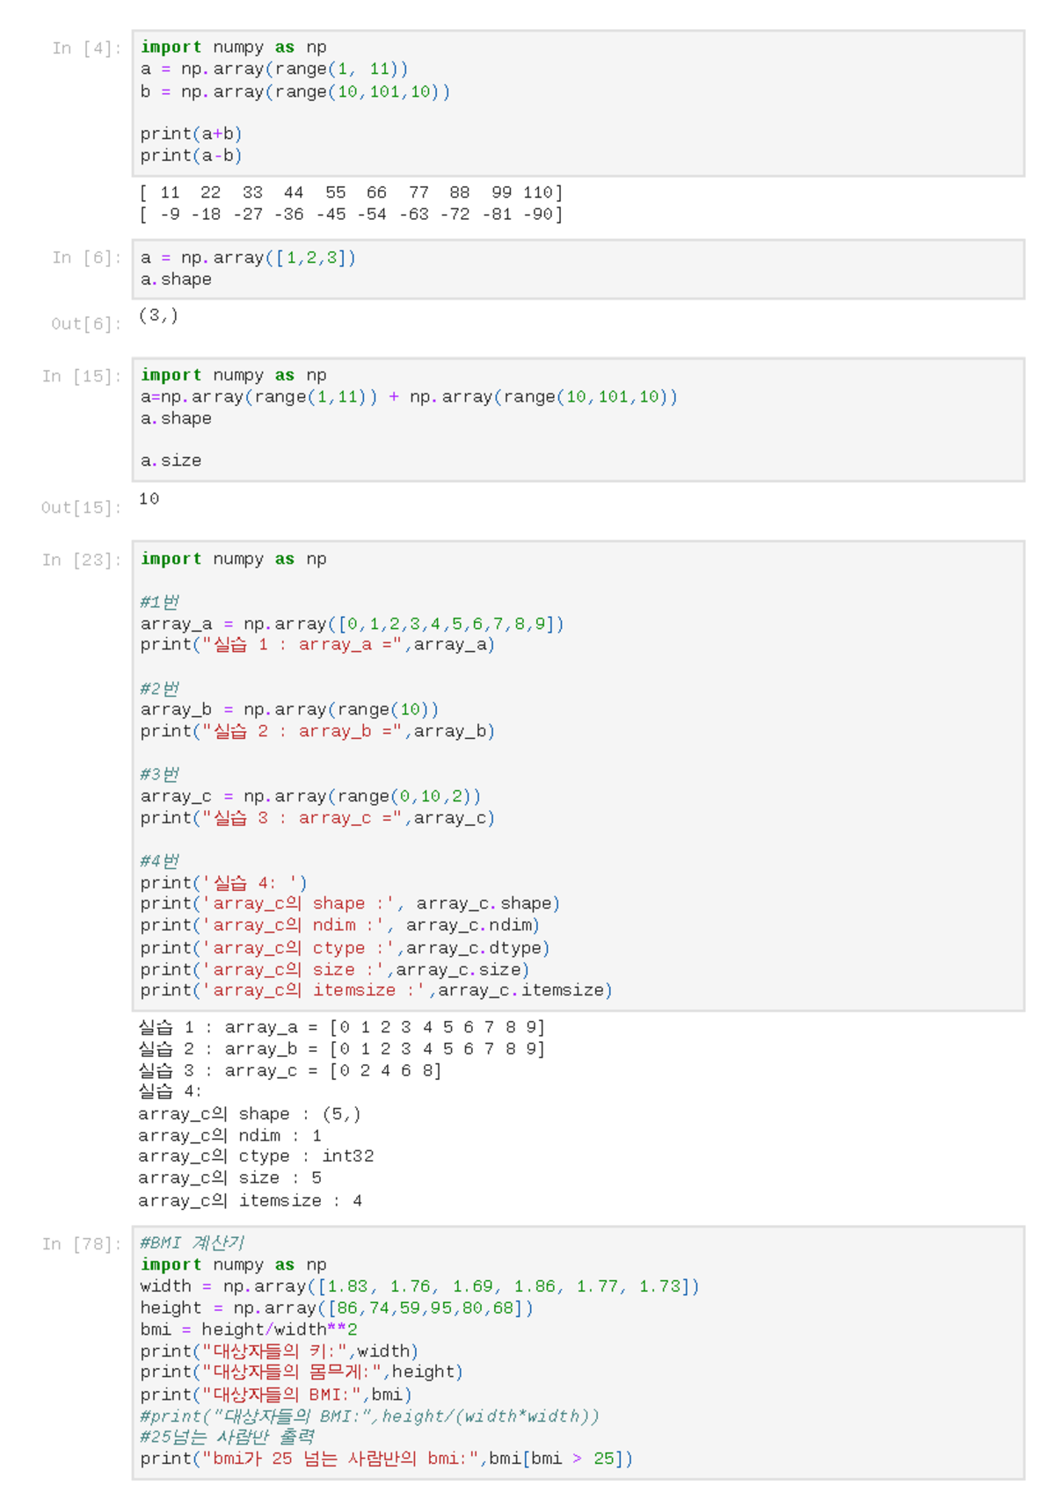Click the 'height = np.array([86,74...' line
The image size is (1055, 1492).
[x=337, y=1308]
